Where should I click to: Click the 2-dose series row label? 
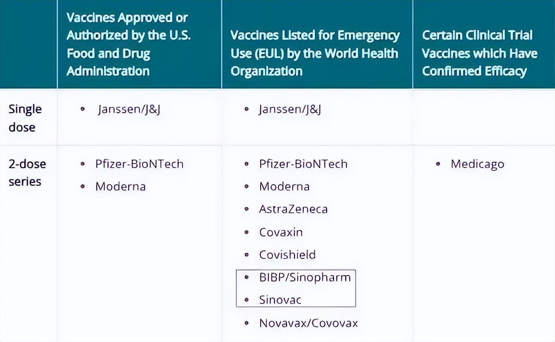(27, 172)
